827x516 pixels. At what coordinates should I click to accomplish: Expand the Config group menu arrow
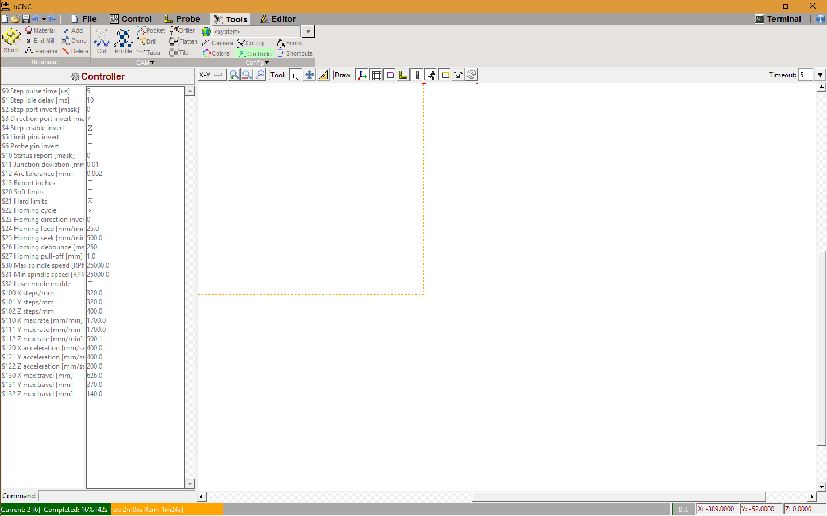pos(267,62)
